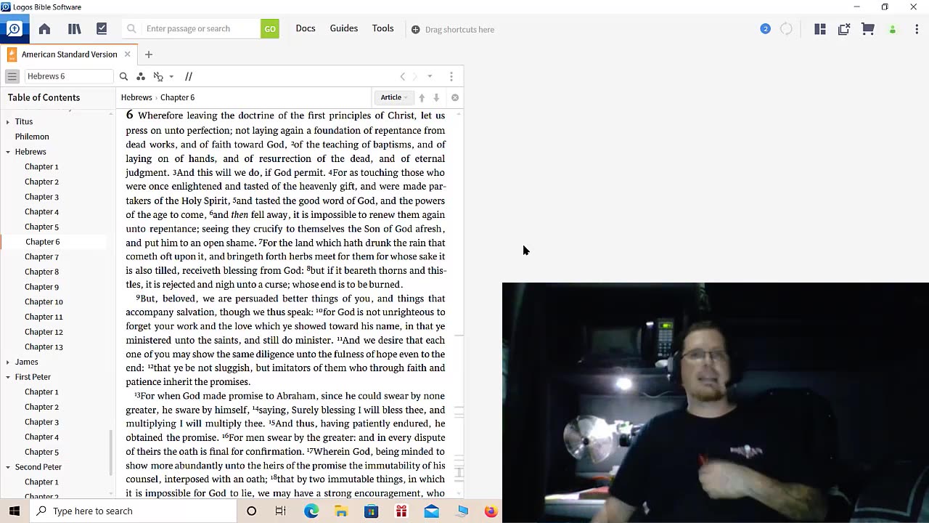Select Philemon in the table of contents
This screenshot has height=523, width=929.
(32, 137)
